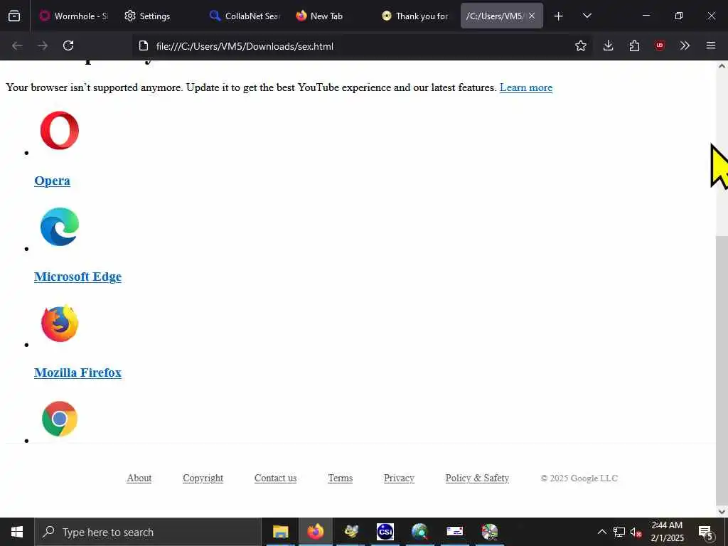The width and height of the screenshot is (728, 546).
Task: Click the '© 2025 Google LLC' text
Action: [579, 478]
